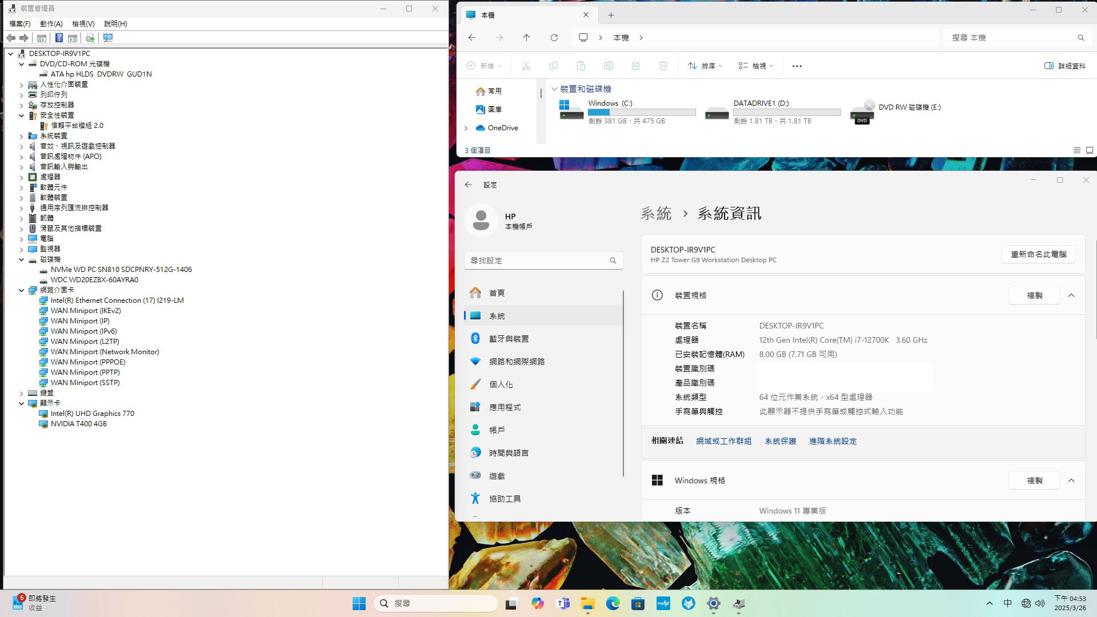Collapse 網路介面卡 category
This screenshot has height=617, width=1097.
tap(22, 290)
